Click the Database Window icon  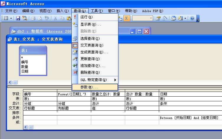click(174, 18)
